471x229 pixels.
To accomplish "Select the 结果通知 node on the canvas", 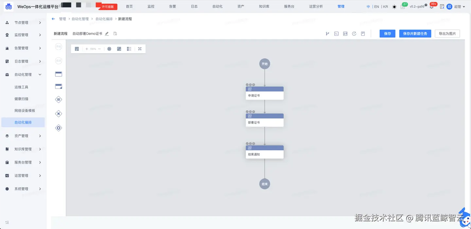I will [265, 152].
